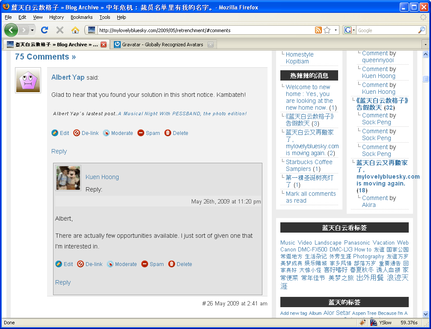Bookmark page with the star icon
Image resolution: width=431 pixels, height=329 pixels.
(x=327, y=30)
